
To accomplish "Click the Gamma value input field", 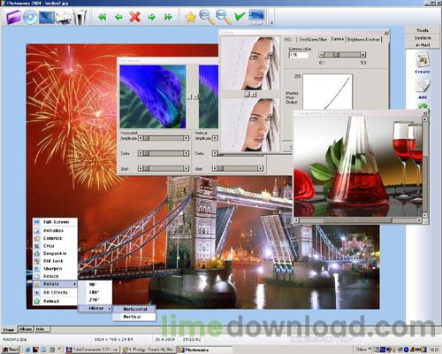I will click(299, 55).
